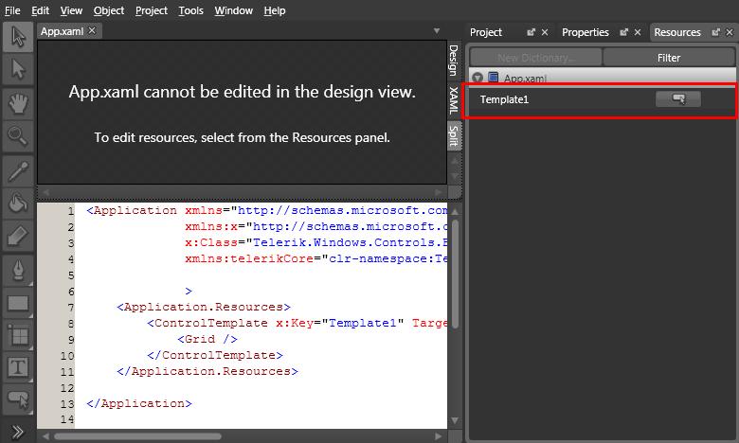Open the Window menu
739x443 pixels.
click(234, 10)
